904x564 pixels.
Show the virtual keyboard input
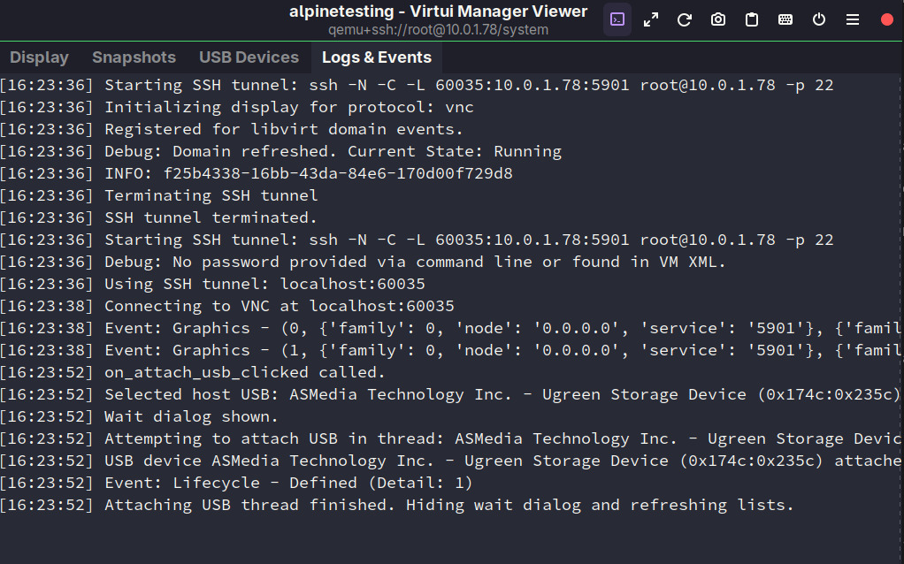click(x=785, y=19)
